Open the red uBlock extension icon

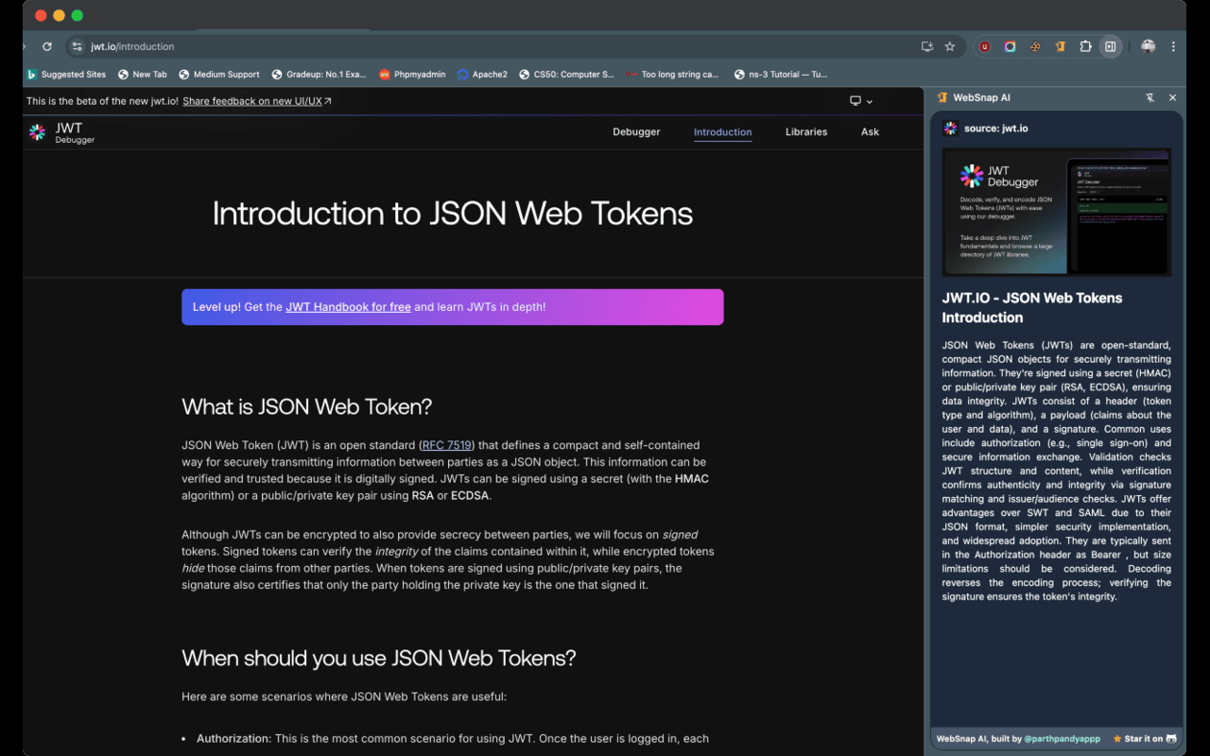[x=985, y=46]
